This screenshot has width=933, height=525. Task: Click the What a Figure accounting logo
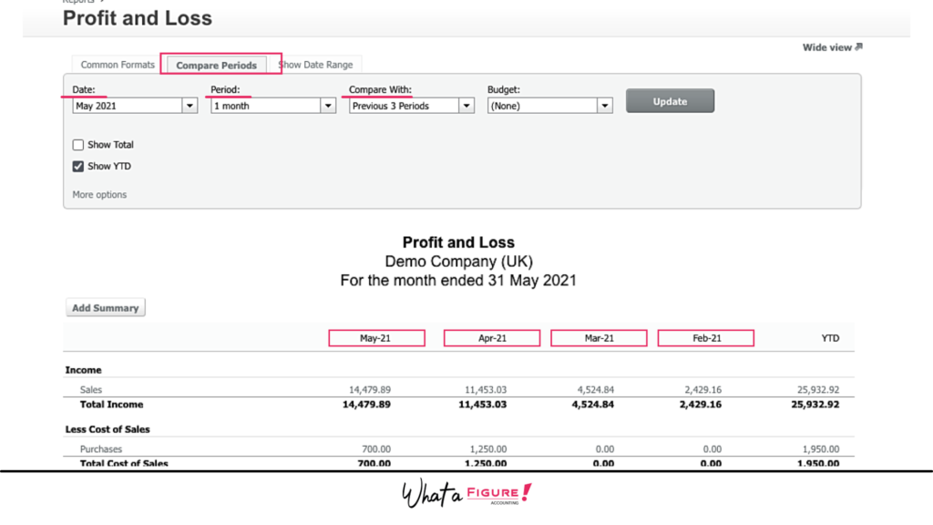point(466,495)
